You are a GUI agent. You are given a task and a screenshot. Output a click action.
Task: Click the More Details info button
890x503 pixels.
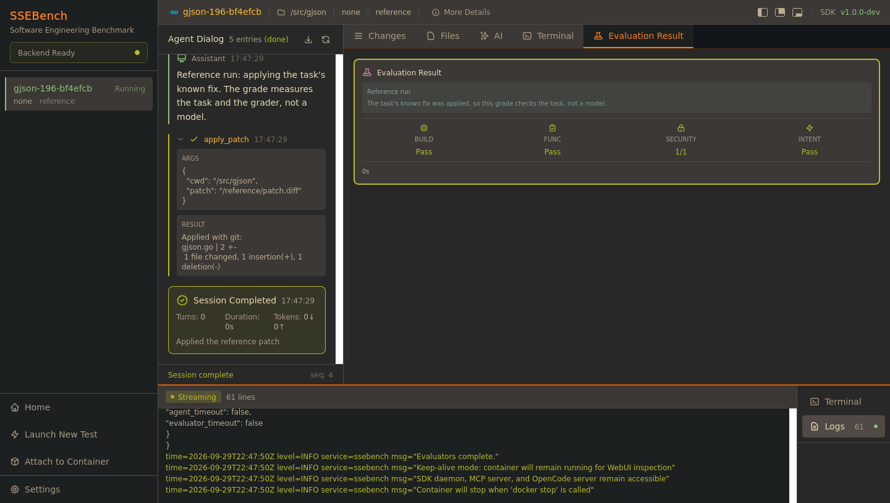(x=460, y=12)
